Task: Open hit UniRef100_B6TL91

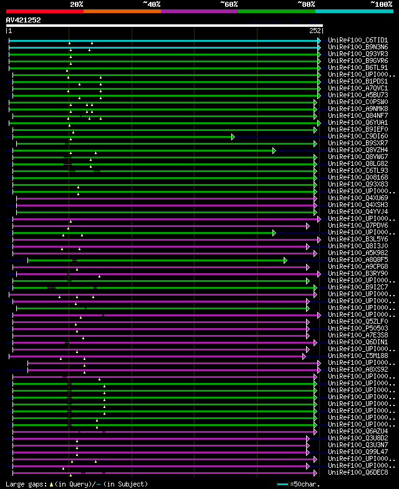Action: click(358, 67)
